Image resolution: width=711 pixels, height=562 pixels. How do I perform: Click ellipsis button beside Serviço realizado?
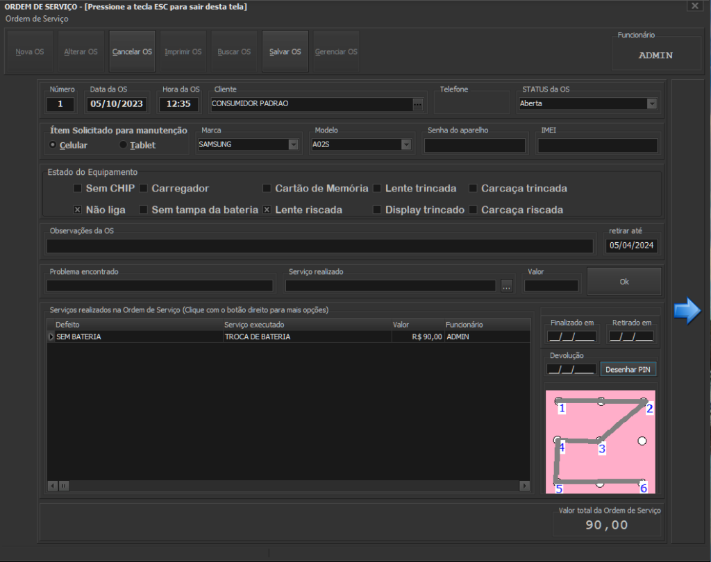coord(506,286)
